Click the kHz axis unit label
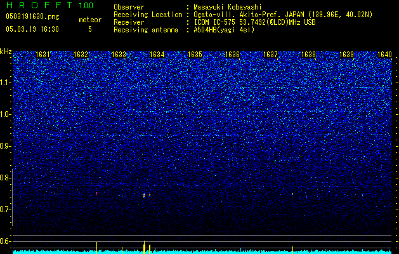 (x=6, y=51)
